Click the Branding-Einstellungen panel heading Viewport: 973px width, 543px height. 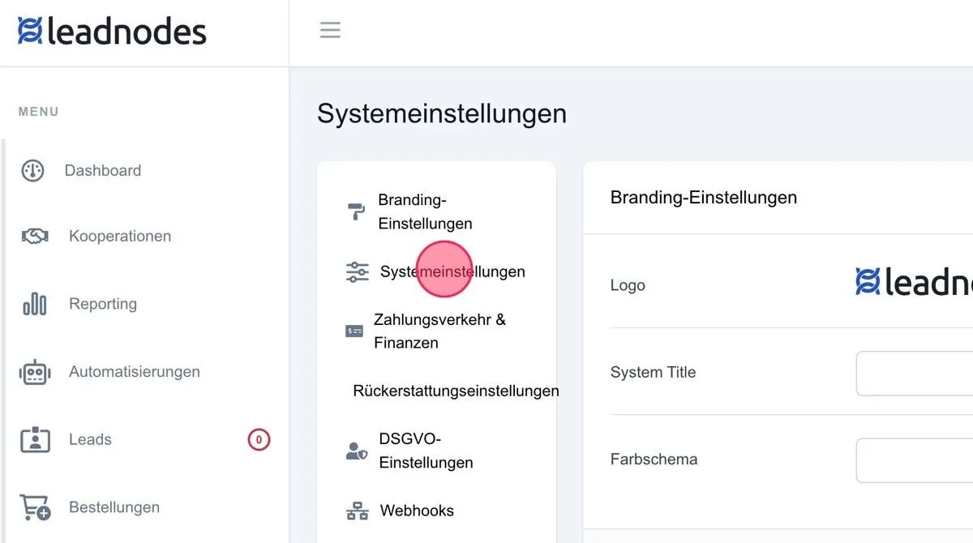(x=704, y=197)
